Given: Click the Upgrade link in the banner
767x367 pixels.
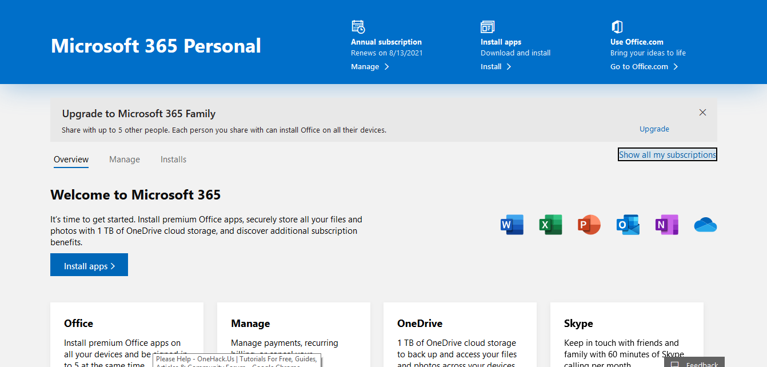Looking at the screenshot, I should 654,129.
